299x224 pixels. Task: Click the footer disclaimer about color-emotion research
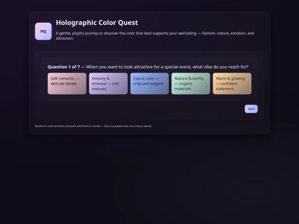tap(94, 126)
